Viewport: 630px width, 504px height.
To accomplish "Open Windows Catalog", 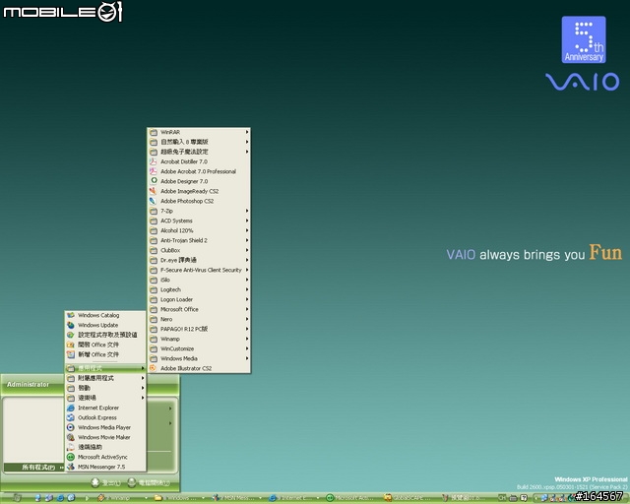I will pos(105,315).
